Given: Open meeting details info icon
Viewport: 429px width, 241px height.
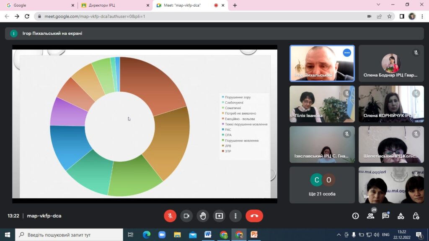Looking at the screenshot, I should click(355, 216).
